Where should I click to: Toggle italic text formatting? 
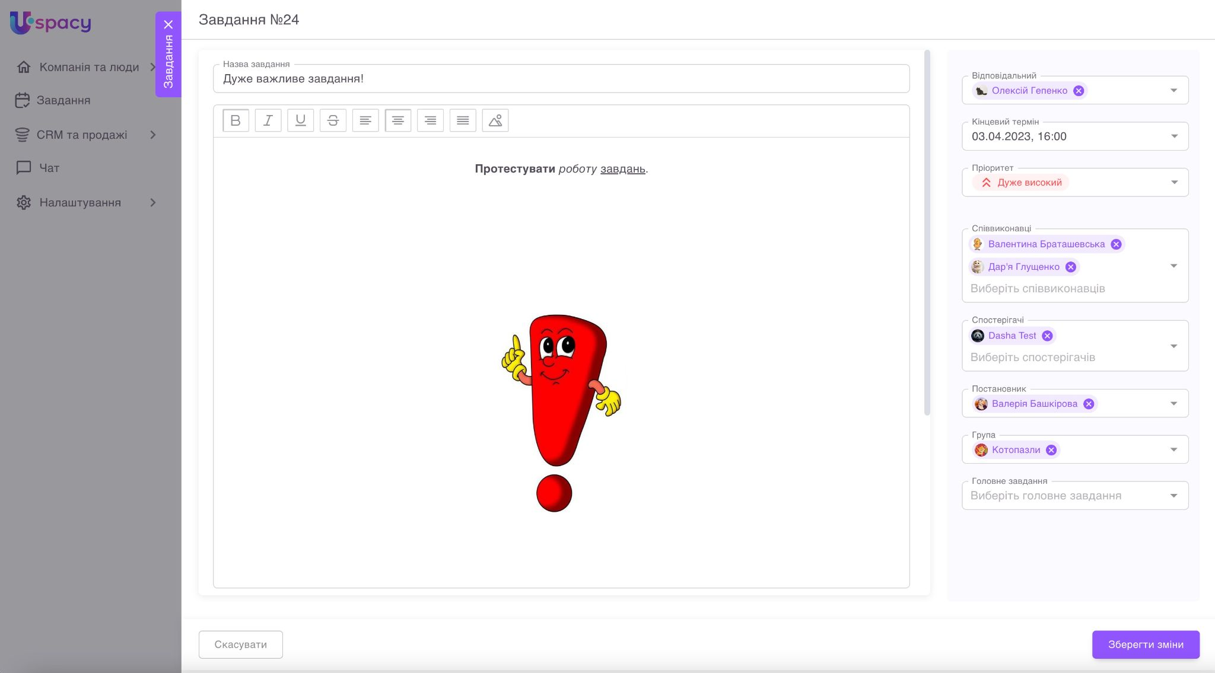(268, 120)
